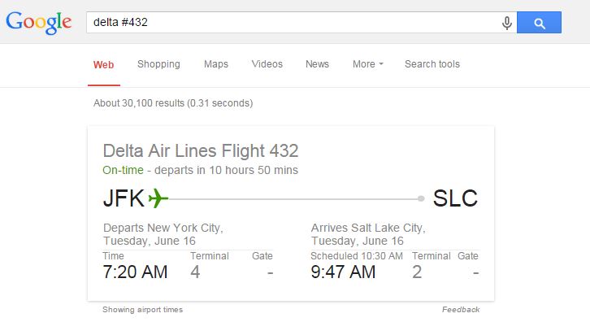Click the Google logo
590x322 pixels.
point(39,23)
